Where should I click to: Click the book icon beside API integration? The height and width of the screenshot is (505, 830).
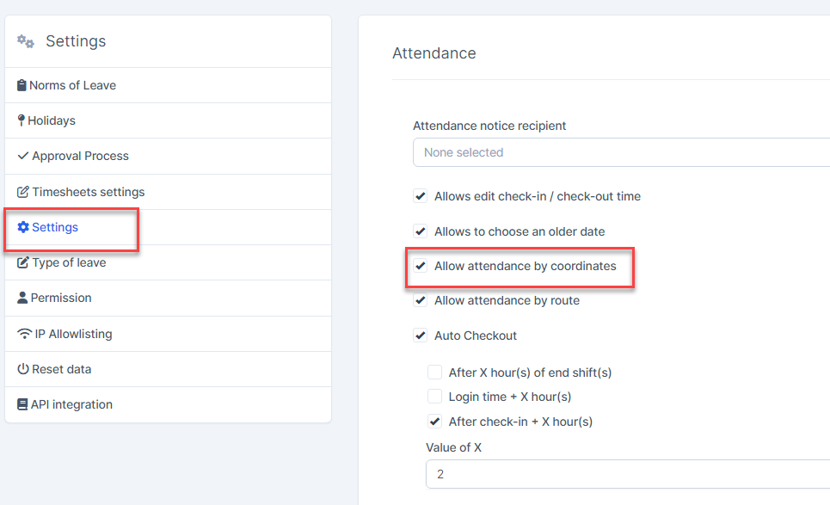tap(22, 404)
